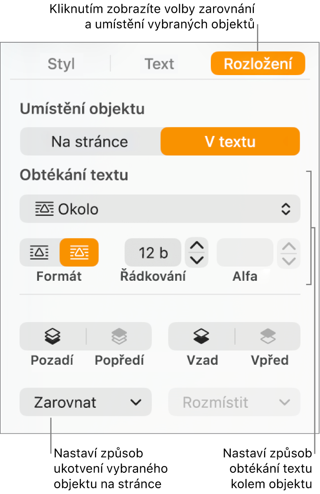
Task: Choose Na stránce object placement
Action: pyautogui.click(x=90, y=141)
